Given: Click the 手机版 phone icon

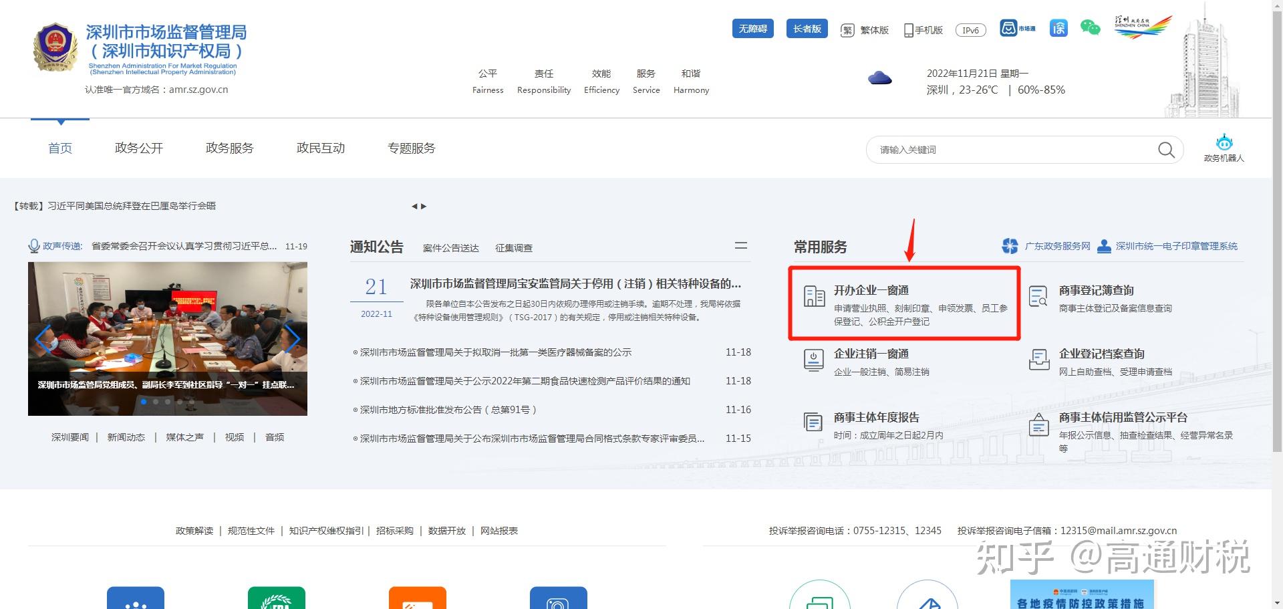Looking at the screenshot, I should 909,30.
